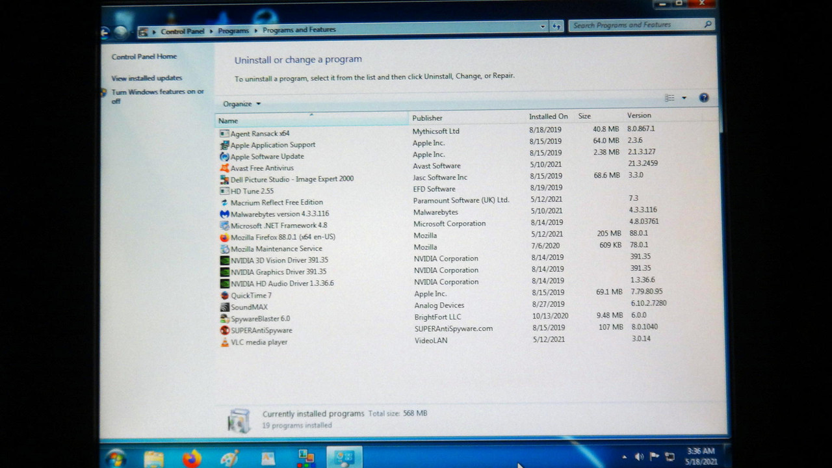Screen dimensions: 832x468
Task: Click the change view icon
Action: point(669,97)
